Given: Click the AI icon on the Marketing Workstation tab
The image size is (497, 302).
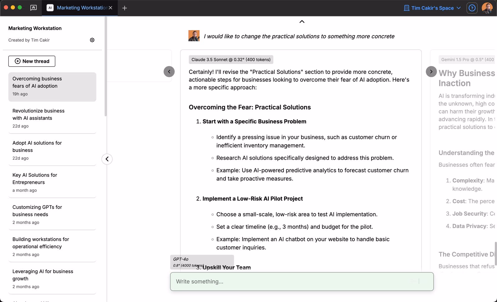Looking at the screenshot, I should click(50, 8).
